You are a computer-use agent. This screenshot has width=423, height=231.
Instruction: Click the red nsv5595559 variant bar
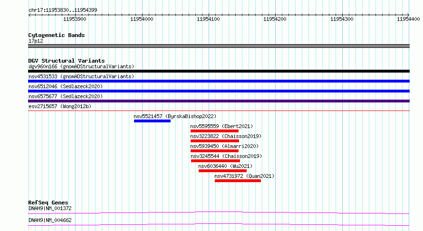[214, 131]
